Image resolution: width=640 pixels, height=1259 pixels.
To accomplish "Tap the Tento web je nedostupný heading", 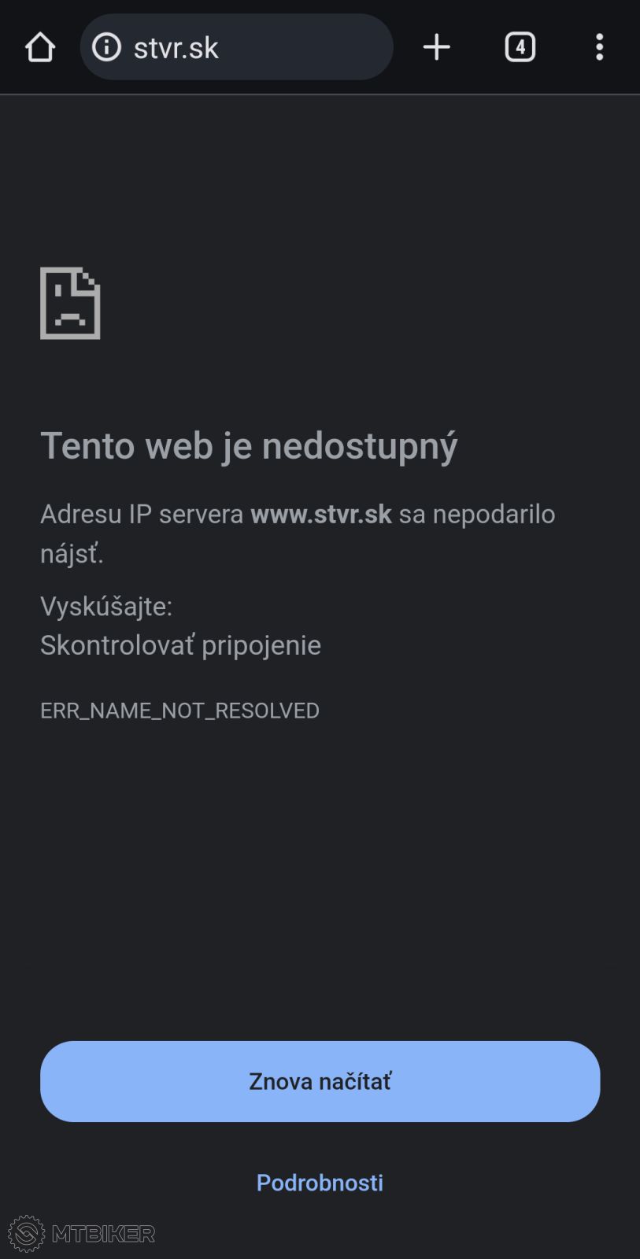I will tap(248, 445).
